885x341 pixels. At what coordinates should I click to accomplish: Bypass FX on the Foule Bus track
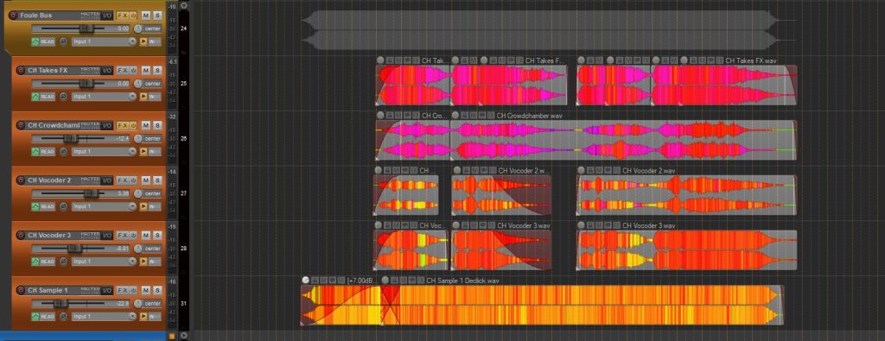coord(133,16)
